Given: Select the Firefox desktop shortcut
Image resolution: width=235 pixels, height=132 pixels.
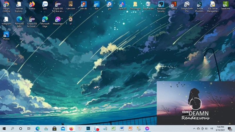Looking at the screenshot, I should 32,6.
